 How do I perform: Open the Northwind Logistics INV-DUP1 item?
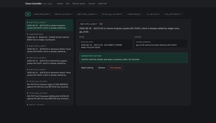click(49, 61)
